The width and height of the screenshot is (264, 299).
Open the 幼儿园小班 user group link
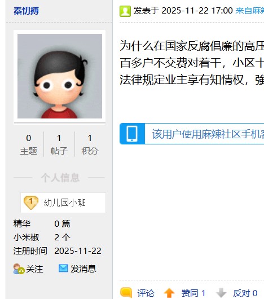click(65, 203)
